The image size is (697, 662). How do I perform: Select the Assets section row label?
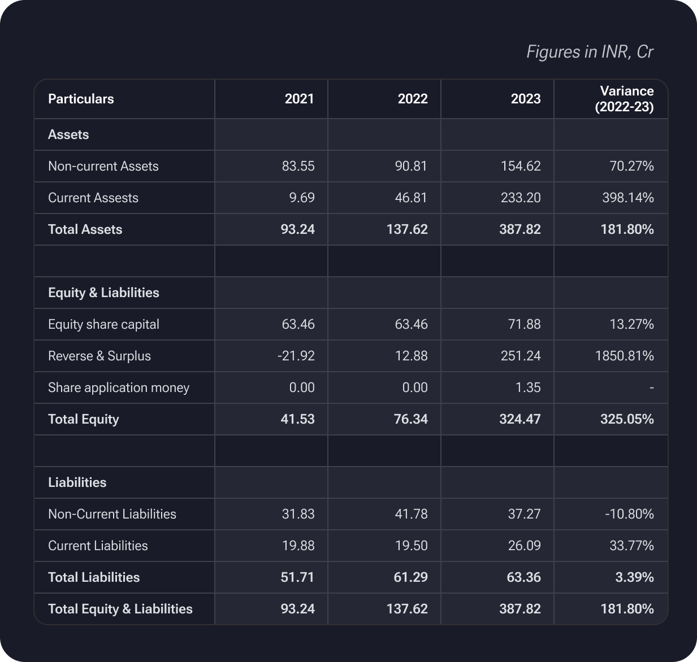pyautogui.click(x=68, y=134)
